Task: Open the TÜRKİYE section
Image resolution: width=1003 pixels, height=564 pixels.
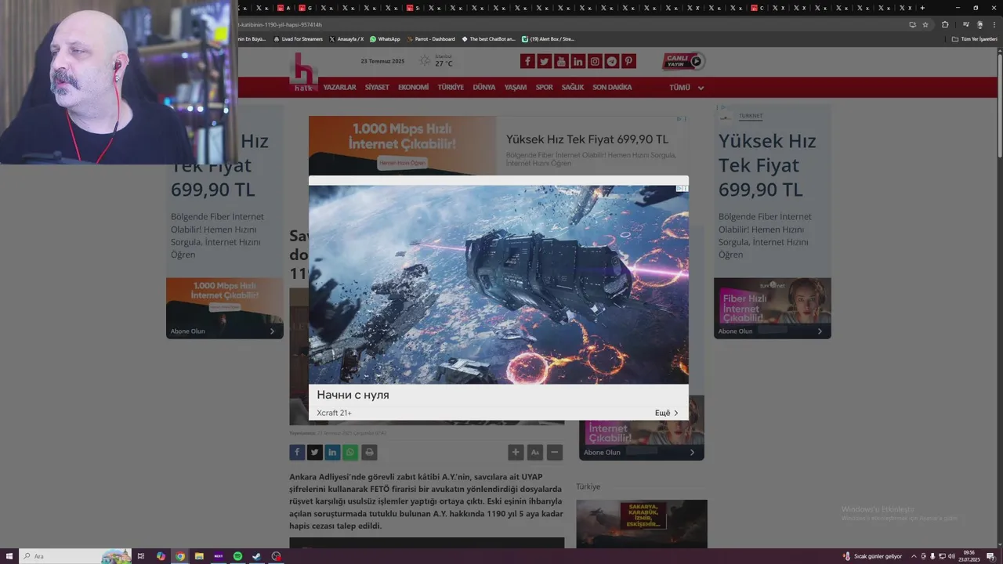Action: coord(451,88)
